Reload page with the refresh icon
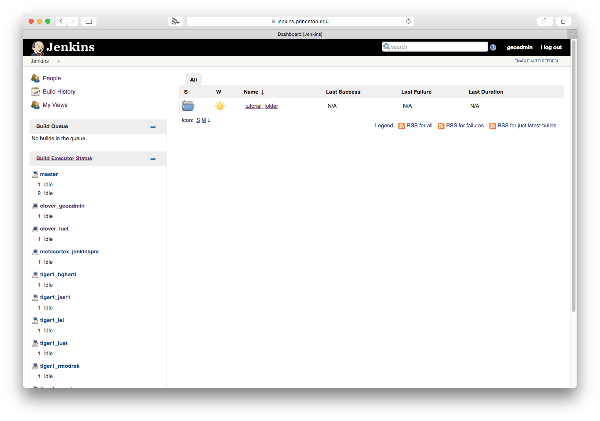This screenshot has width=600, height=421. (x=408, y=21)
